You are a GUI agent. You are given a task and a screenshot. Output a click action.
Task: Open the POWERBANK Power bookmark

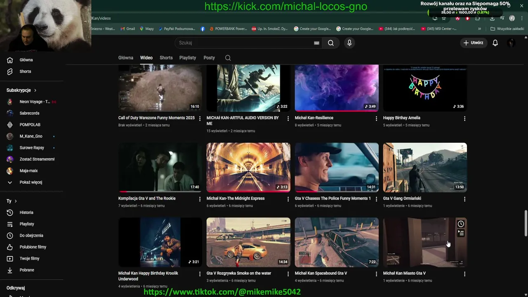[228, 29]
